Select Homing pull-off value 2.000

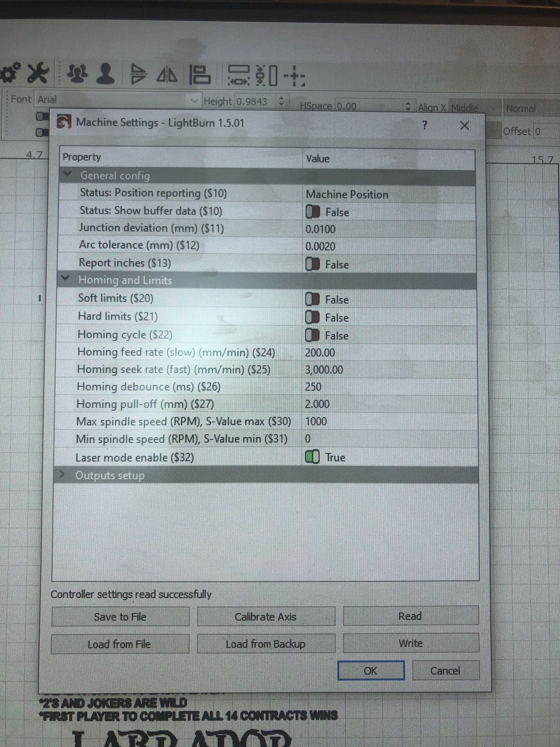(389, 404)
